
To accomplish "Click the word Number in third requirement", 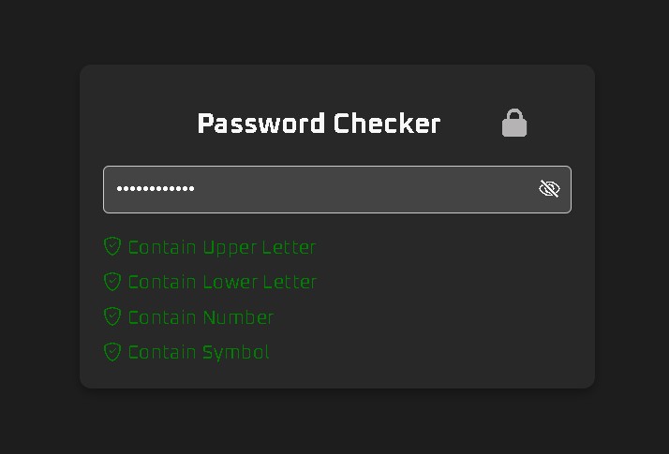I will [238, 317].
